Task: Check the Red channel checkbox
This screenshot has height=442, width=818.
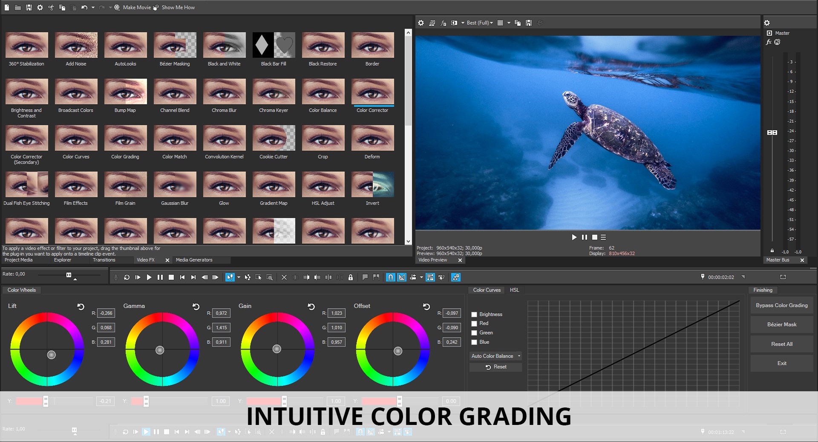Action: (x=474, y=324)
